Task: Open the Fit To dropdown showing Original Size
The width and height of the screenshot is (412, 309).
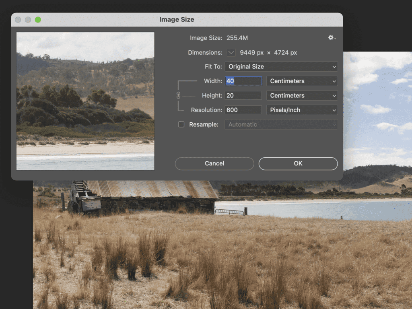Action: pyautogui.click(x=281, y=66)
